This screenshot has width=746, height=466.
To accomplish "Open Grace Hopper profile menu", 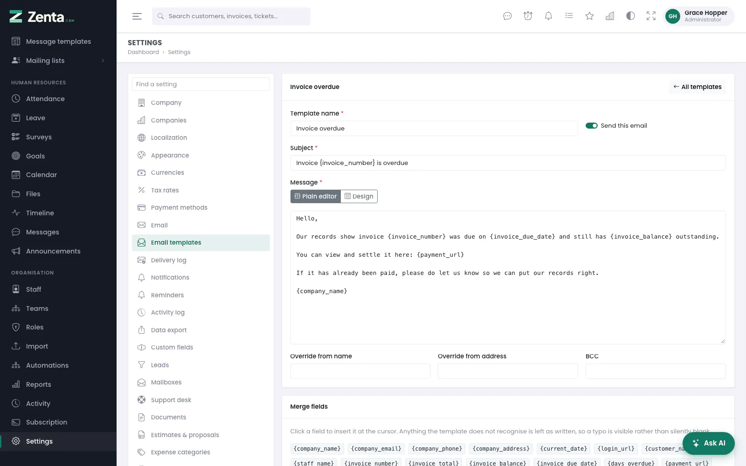I will tap(698, 16).
